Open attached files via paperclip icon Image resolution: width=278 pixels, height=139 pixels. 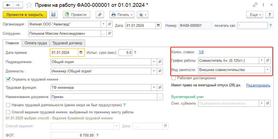pyautogui.click(x=100, y=14)
